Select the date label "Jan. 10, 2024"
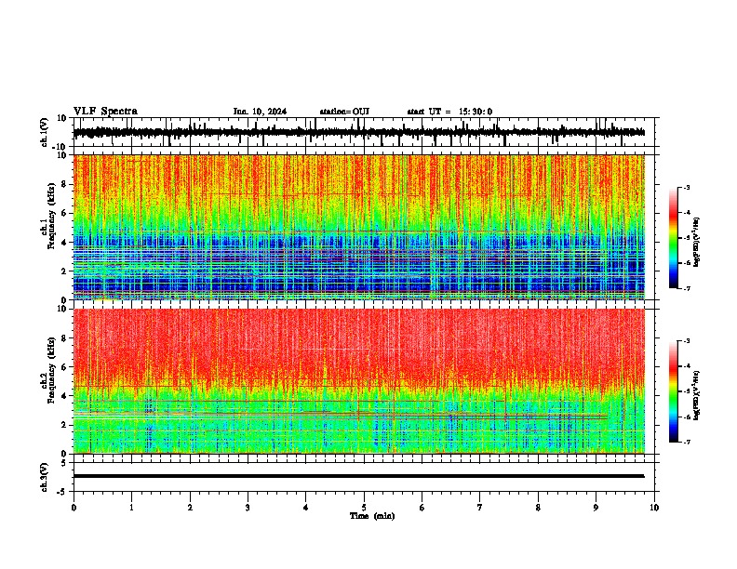 [260, 112]
